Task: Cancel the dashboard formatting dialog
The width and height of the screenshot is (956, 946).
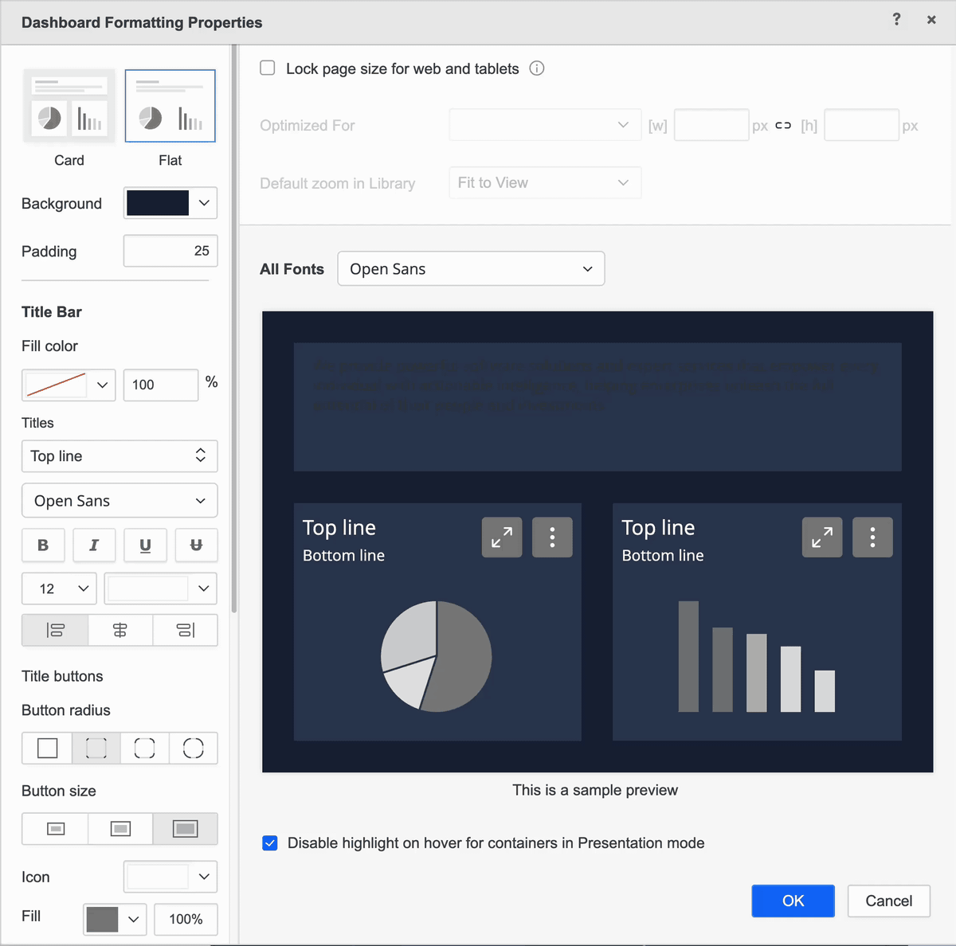Action: tap(888, 901)
